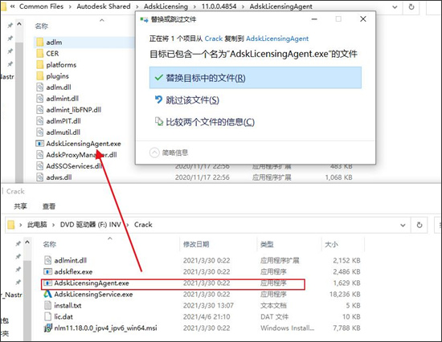Click date 2021/4/6 21:10 of lic.dat
Image resolution: width=442 pixels, height=342 pixels.
tap(207, 316)
